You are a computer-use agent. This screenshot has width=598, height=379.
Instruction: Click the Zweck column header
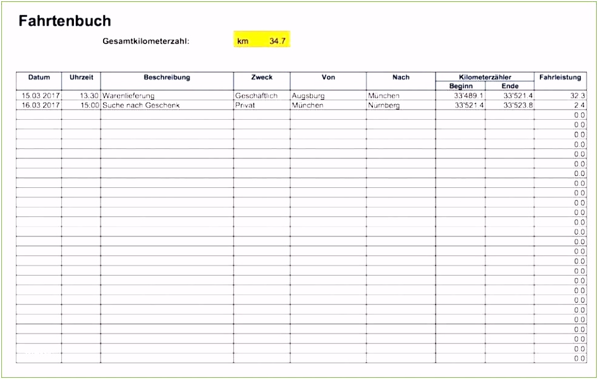(262, 81)
